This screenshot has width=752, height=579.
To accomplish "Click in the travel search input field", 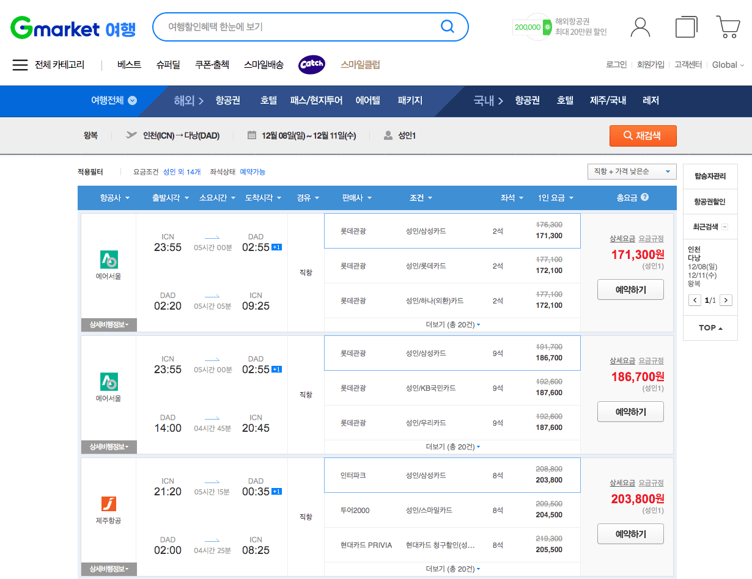I will click(300, 27).
